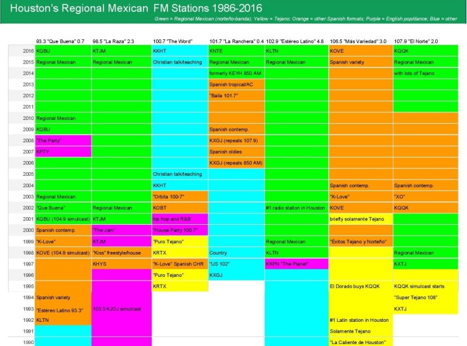Click the "Baila 101.7" cell
Viewport: 467px width, 346px height.
pos(237,96)
